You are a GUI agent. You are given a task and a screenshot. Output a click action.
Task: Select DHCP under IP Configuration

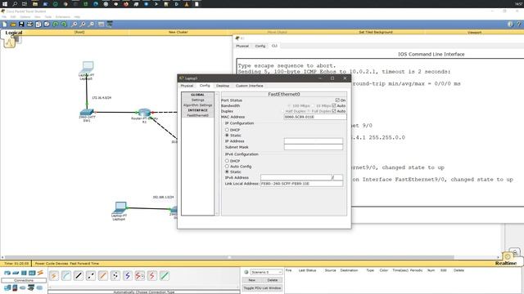point(227,130)
